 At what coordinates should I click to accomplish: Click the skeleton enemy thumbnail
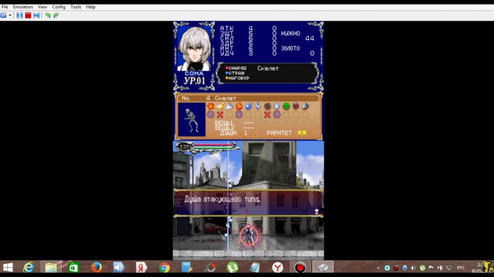[191, 120]
